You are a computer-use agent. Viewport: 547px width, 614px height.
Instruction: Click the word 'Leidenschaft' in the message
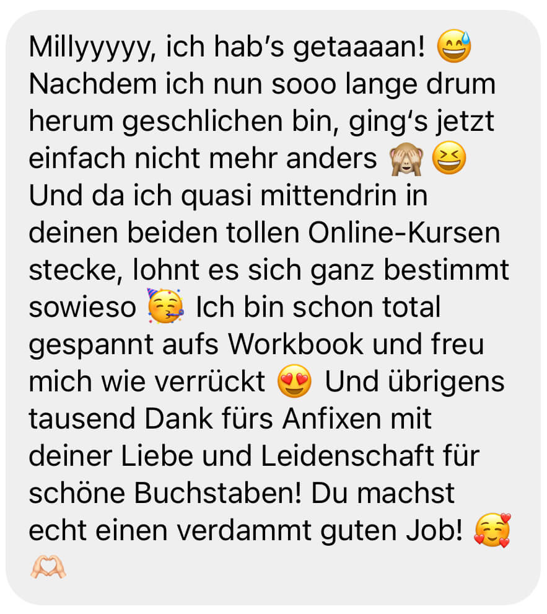(x=347, y=456)
